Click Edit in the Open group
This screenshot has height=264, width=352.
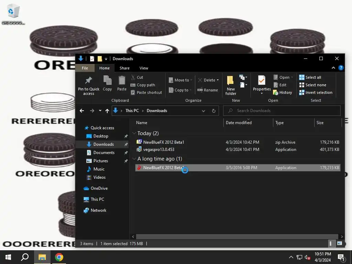pyautogui.click(x=280, y=85)
